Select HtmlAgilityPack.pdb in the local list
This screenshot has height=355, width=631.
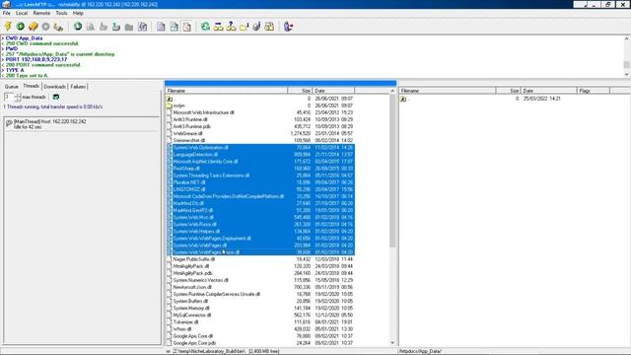(260, 273)
